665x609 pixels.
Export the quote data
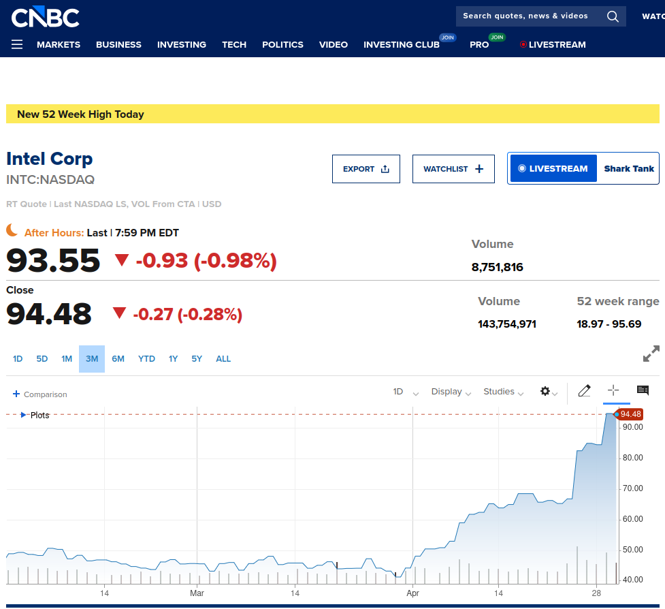tap(366, 169)
